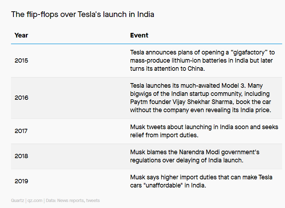Click the Year column header
This screenshot has height=208, width=285.
(x=21, y=35)
